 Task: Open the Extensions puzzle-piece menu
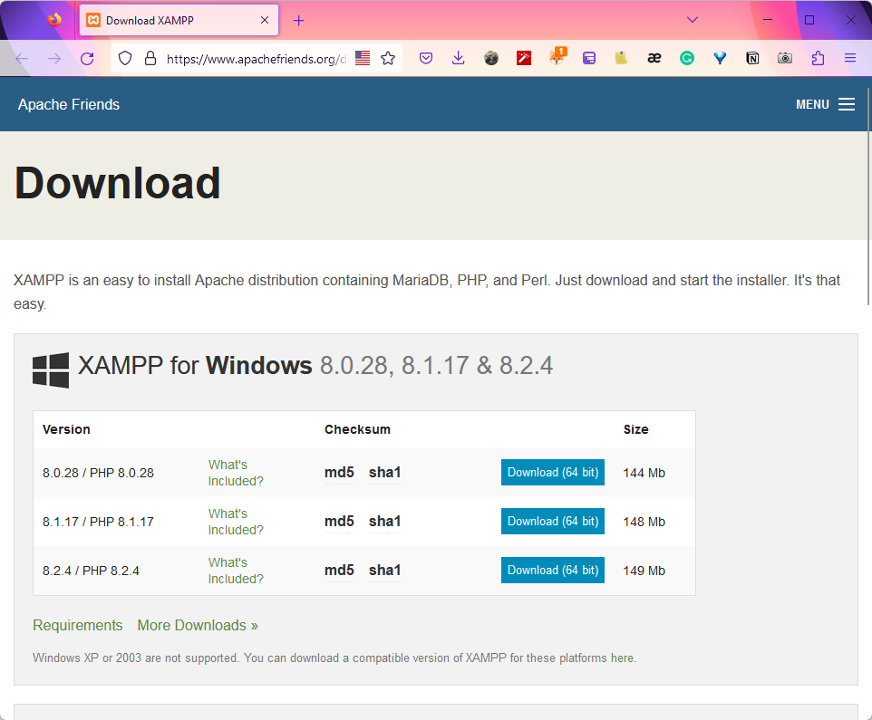pos(818,58)
